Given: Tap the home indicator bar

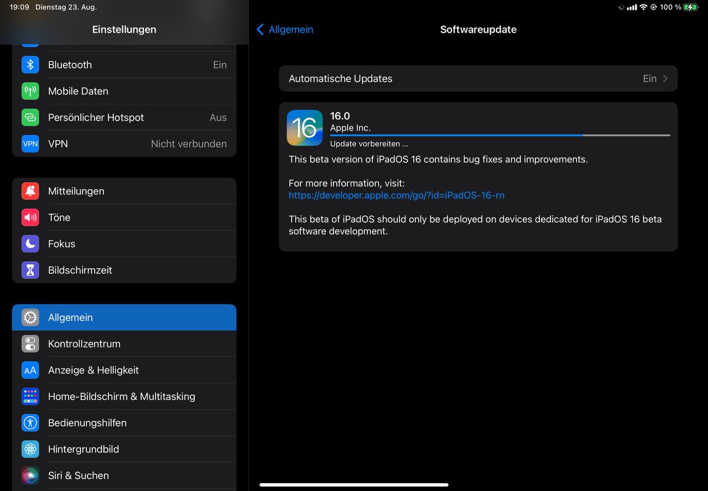Looking at the screenshot, I should pos(354,485).
